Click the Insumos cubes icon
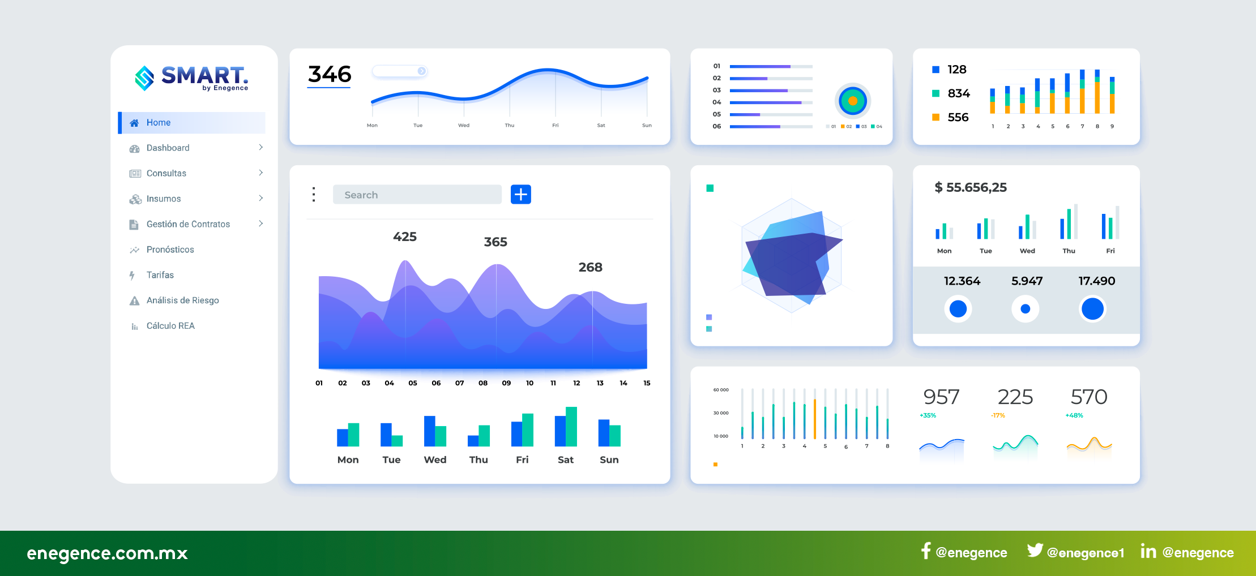1256x576 pixels. (x=135, y=199)
